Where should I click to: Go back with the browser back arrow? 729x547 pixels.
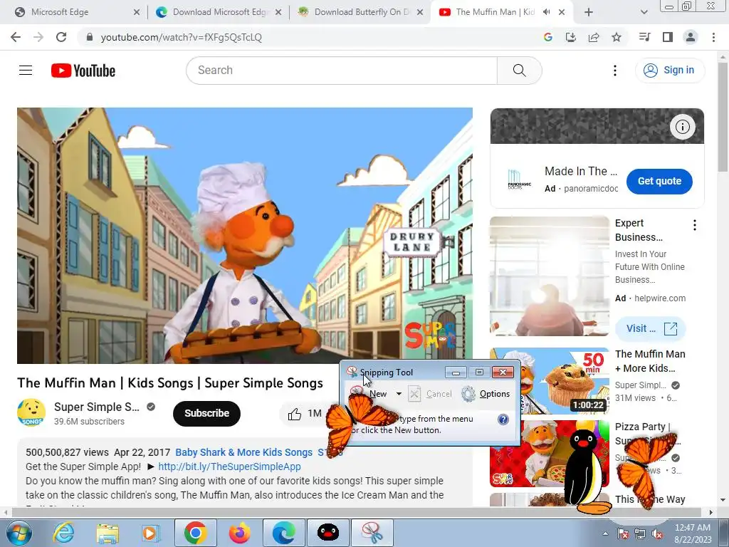[x=16, y=37]
